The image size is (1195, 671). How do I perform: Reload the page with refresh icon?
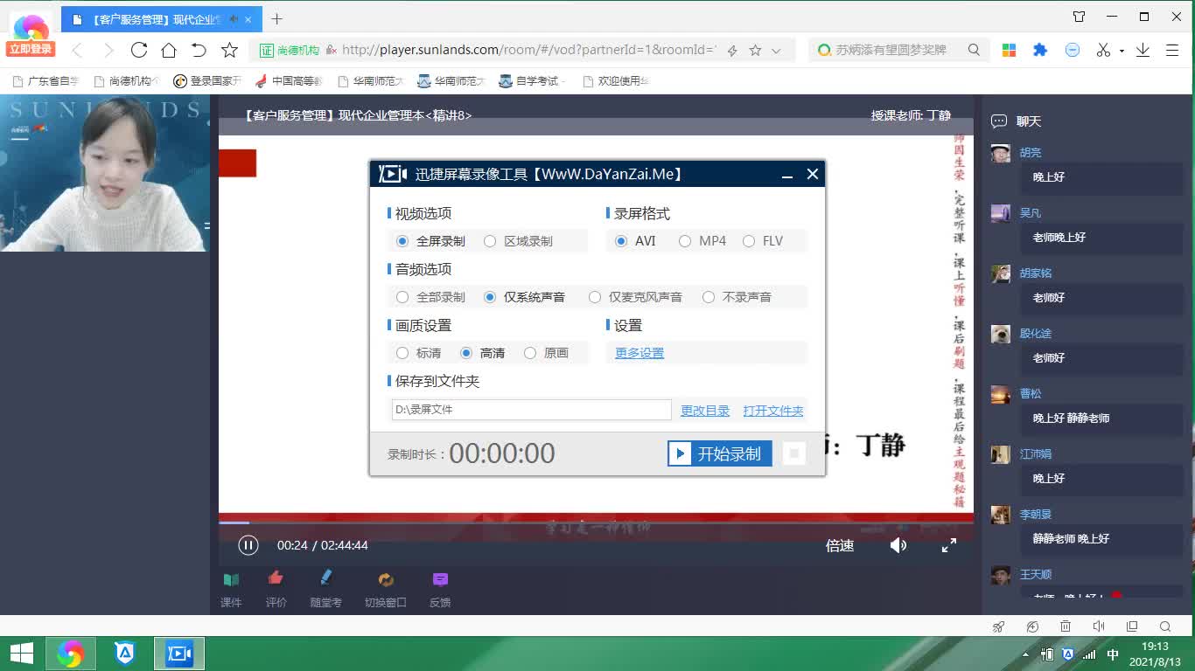pyautogui.click(x=138, y=50)
